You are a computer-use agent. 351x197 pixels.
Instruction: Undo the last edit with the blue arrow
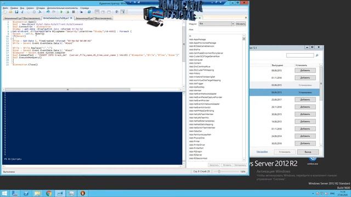(x=48, y=12)
